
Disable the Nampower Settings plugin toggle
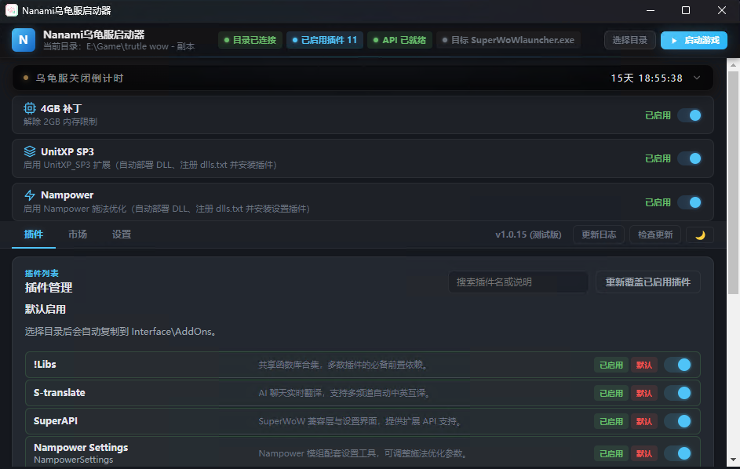point(678,453)
